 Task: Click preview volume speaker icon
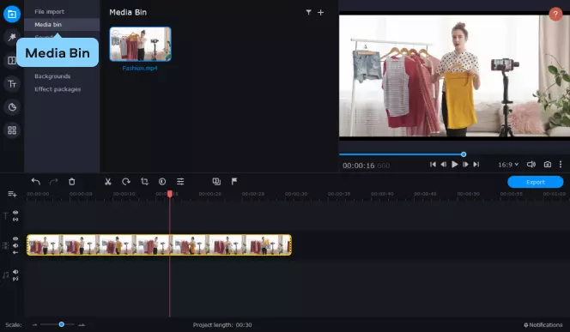point(531,165)
